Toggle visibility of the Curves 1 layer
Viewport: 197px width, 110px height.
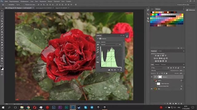point(152,77)
